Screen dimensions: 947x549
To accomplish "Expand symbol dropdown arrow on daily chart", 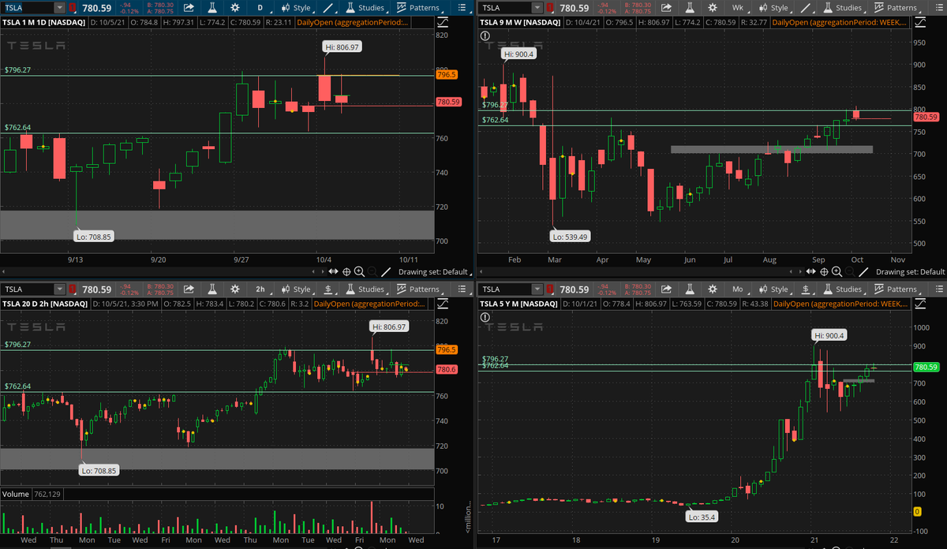I will click(60, 7).
